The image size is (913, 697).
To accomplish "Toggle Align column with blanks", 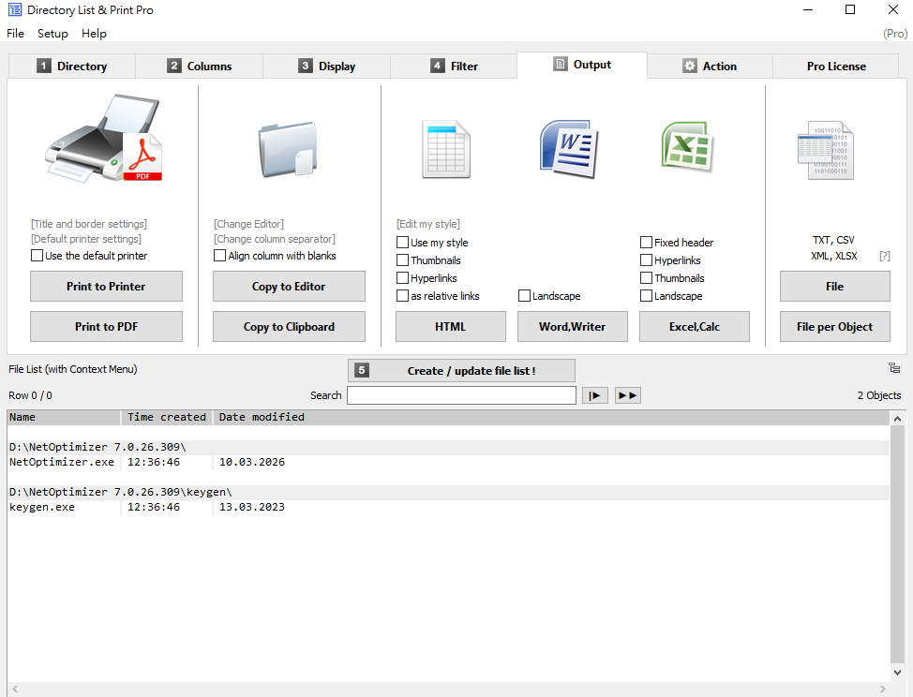I will pos(220,256).
